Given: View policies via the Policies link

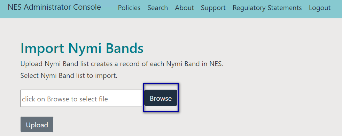Looking at the screenshot, I should 129,8.
